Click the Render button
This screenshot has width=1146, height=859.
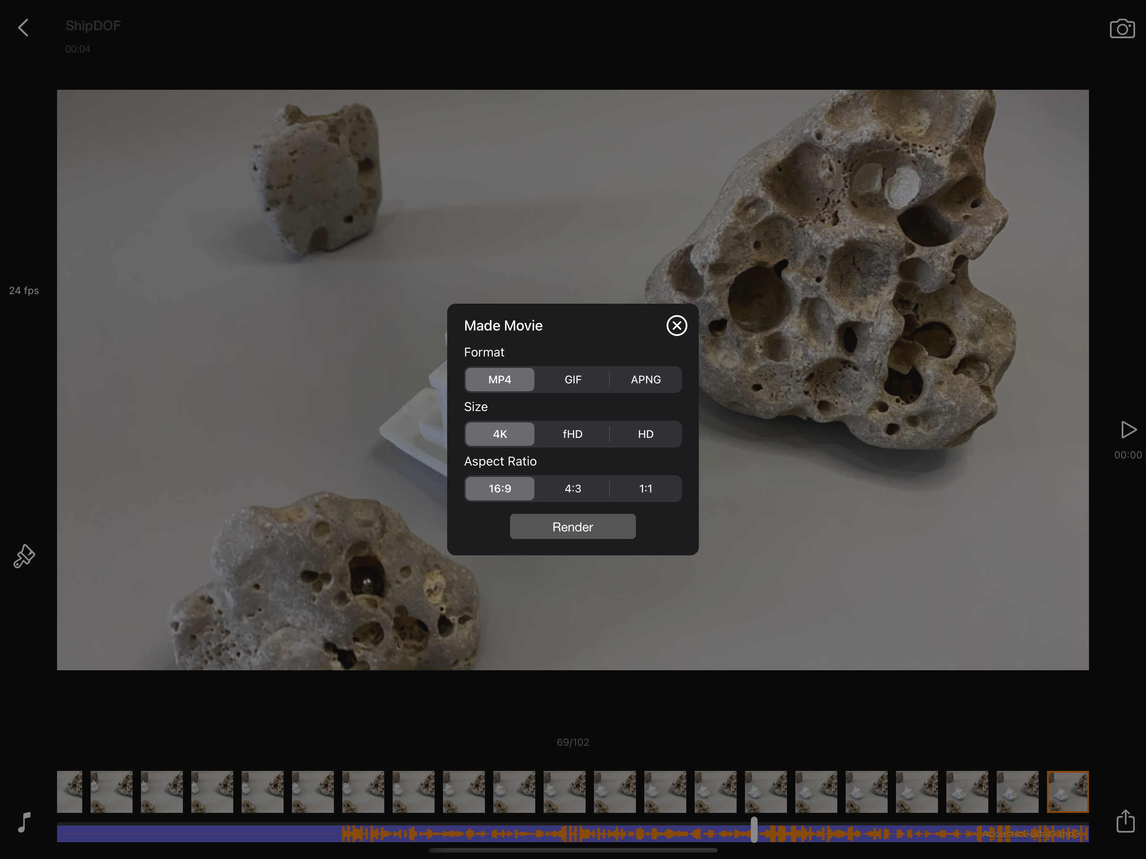(x=573, y=527)
